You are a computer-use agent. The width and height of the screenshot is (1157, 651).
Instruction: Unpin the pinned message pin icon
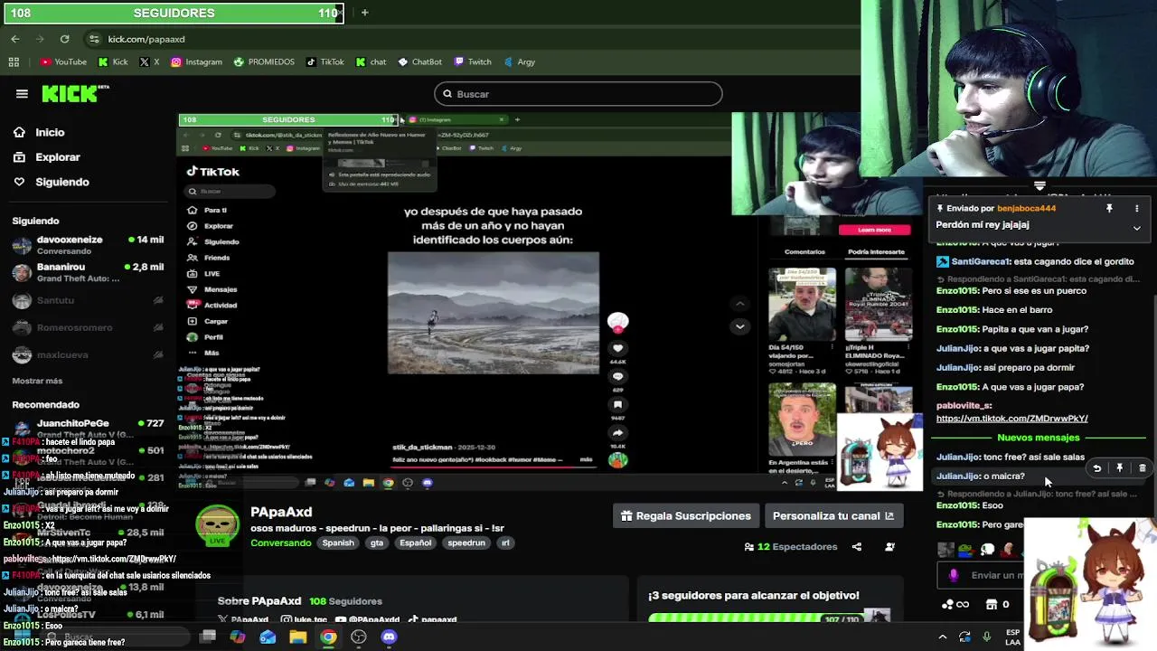click(x=1109, y=208)
